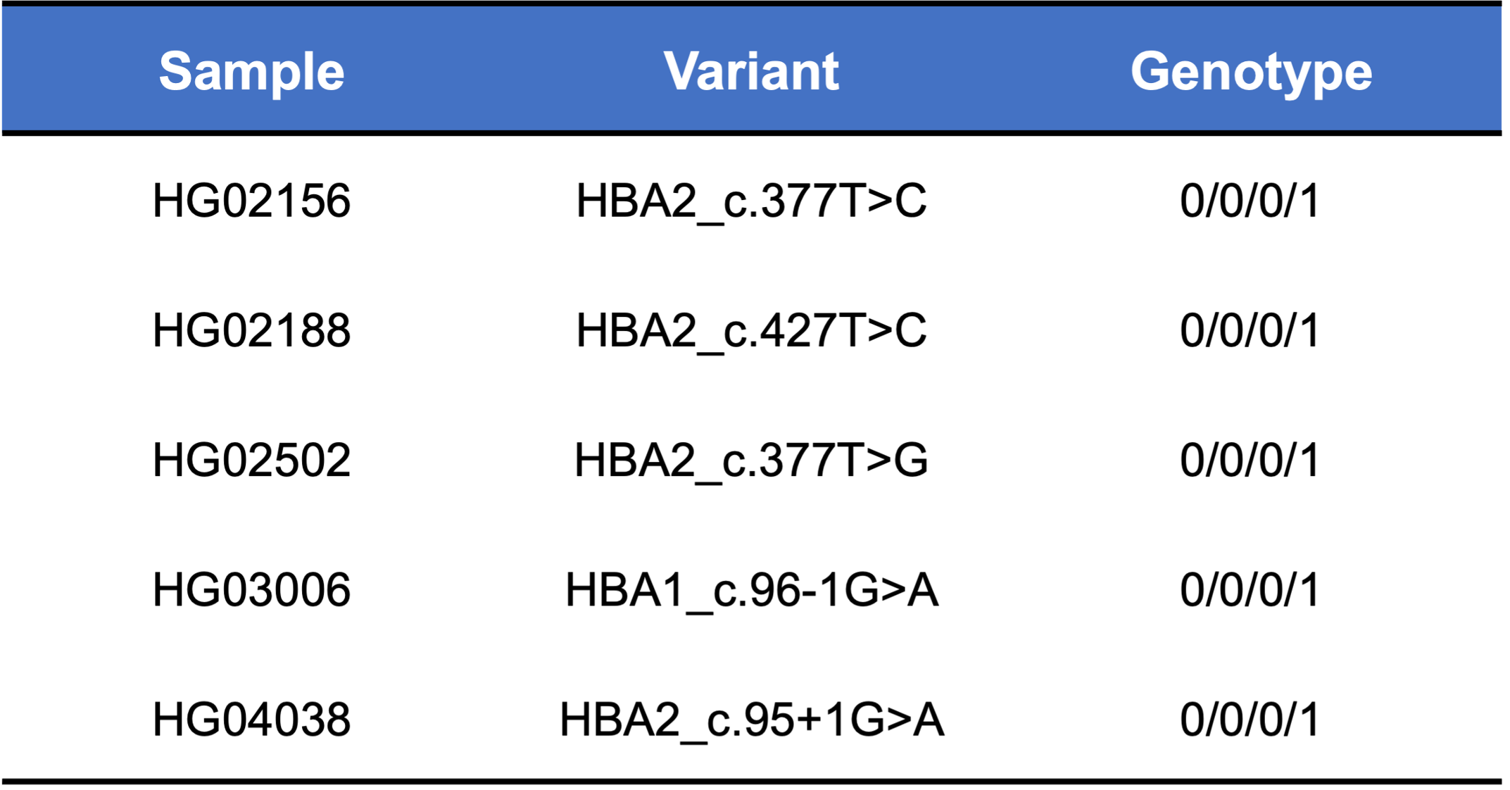
Task: Click the Sample column header
Action: (251, 72)
